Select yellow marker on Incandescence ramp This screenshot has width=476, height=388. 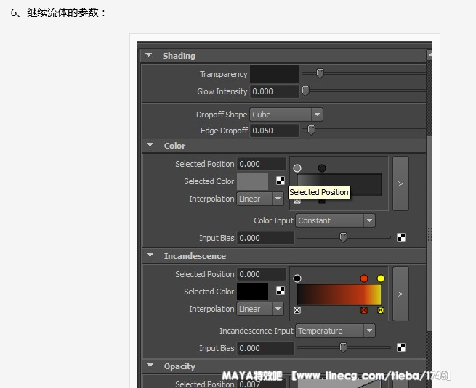click(x=381, y=278)
